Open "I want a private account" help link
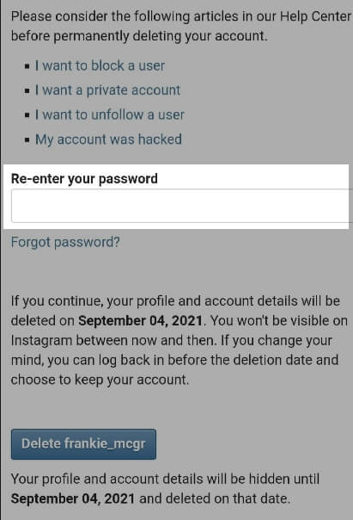 click(x=107, y=90)
